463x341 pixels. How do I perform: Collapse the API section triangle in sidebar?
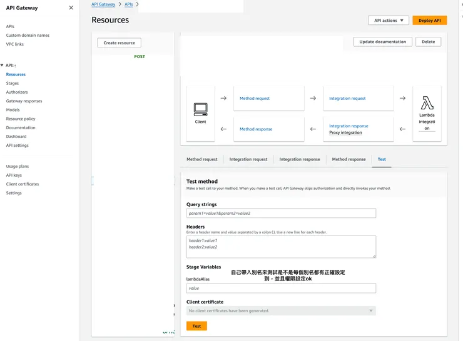pos(2,65)
